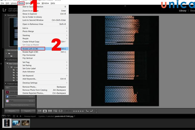Collapse the Collections panel
The image size is (195, 130).
tap(6, 60)
